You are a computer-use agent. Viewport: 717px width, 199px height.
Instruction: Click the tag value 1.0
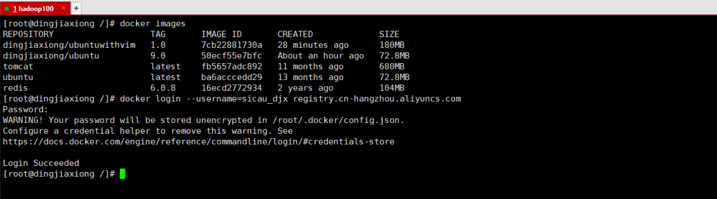pos(158,45)
